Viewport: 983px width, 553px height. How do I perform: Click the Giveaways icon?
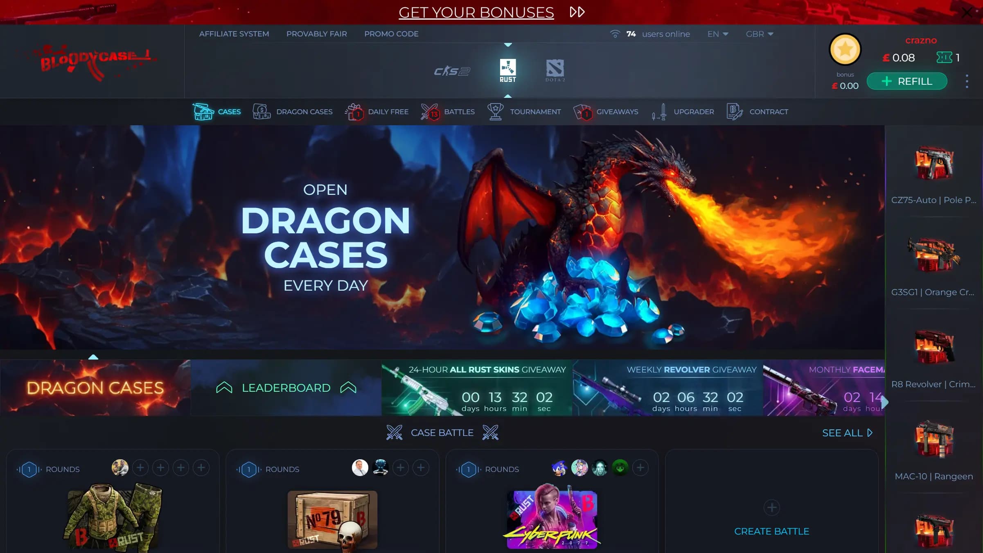(582, 112)
